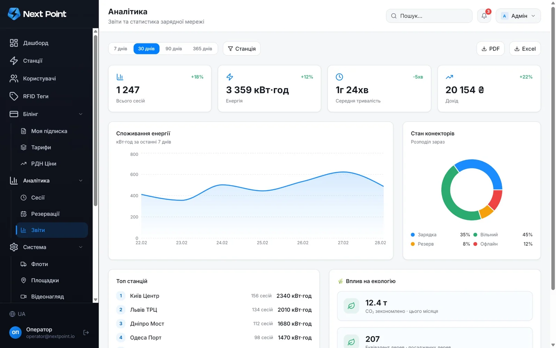The width and height of the screenshot is (556, 348).
Task: Select the 30 днів period
Action: [146, 49]
